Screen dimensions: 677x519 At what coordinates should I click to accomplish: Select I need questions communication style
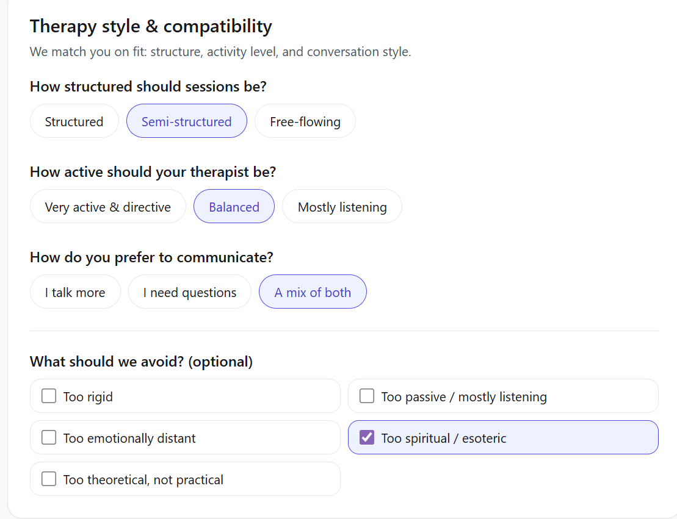[x=189, y=292]
